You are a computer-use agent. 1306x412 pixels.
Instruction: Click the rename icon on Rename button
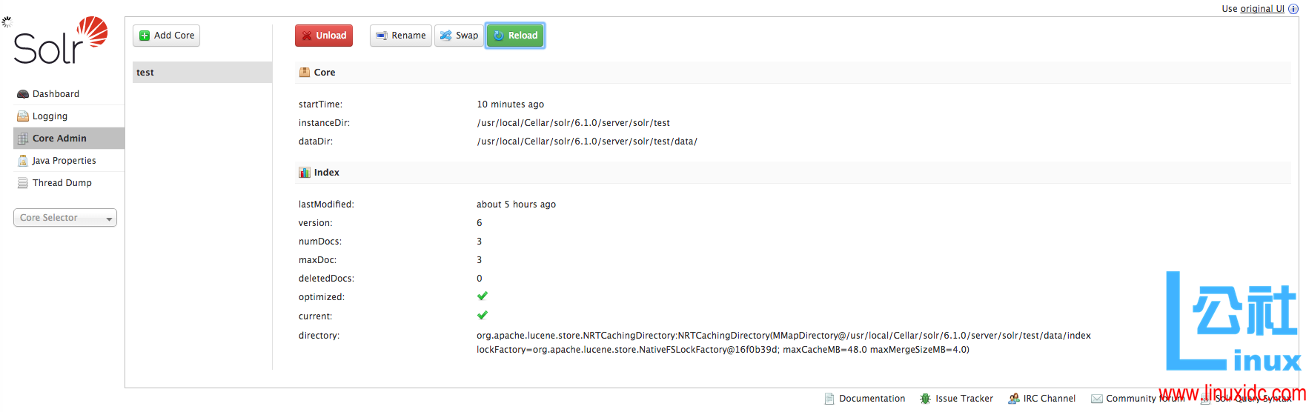382,36
